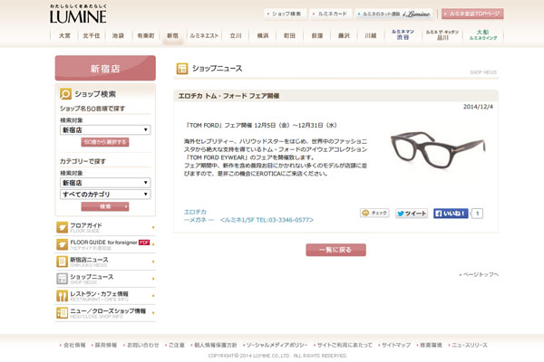The width and height of the screenshot is (544, 362).
Task: Click the エロチカ shop link
Action: [194, 212]
